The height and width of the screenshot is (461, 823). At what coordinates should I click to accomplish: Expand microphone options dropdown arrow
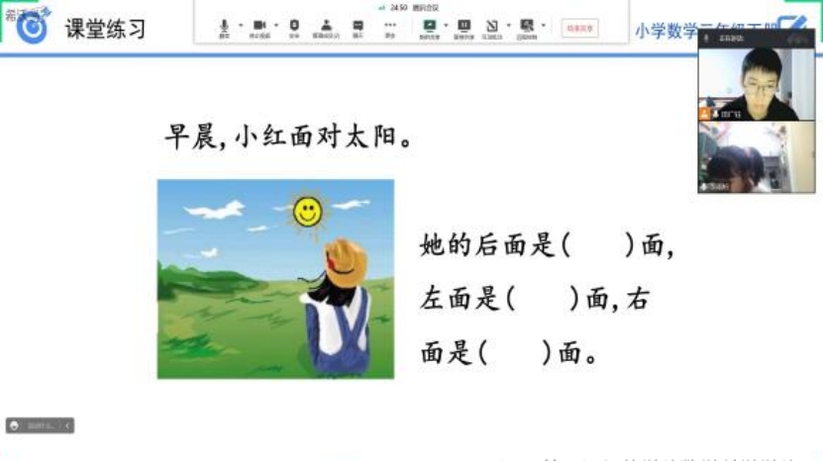coord(241,26)
